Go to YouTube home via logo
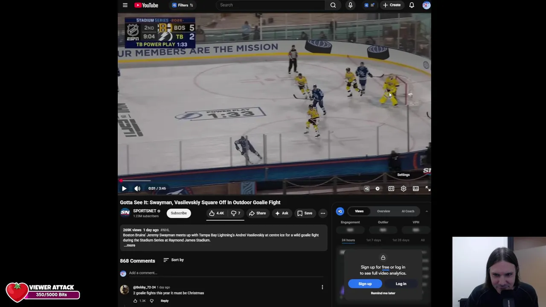Viewport: 546px width, 307px height. pyautogui.click(x=146, y=5)
